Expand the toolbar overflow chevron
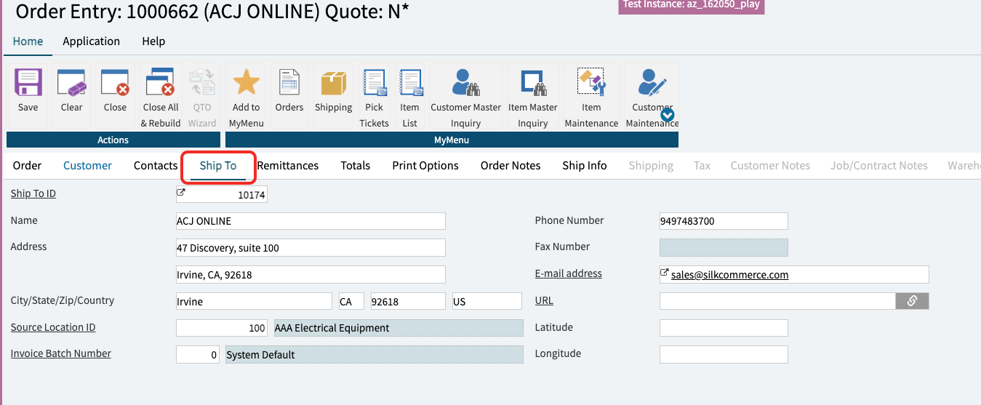The height and width of the screenshot is (405, 981). (x=667, y=115)
